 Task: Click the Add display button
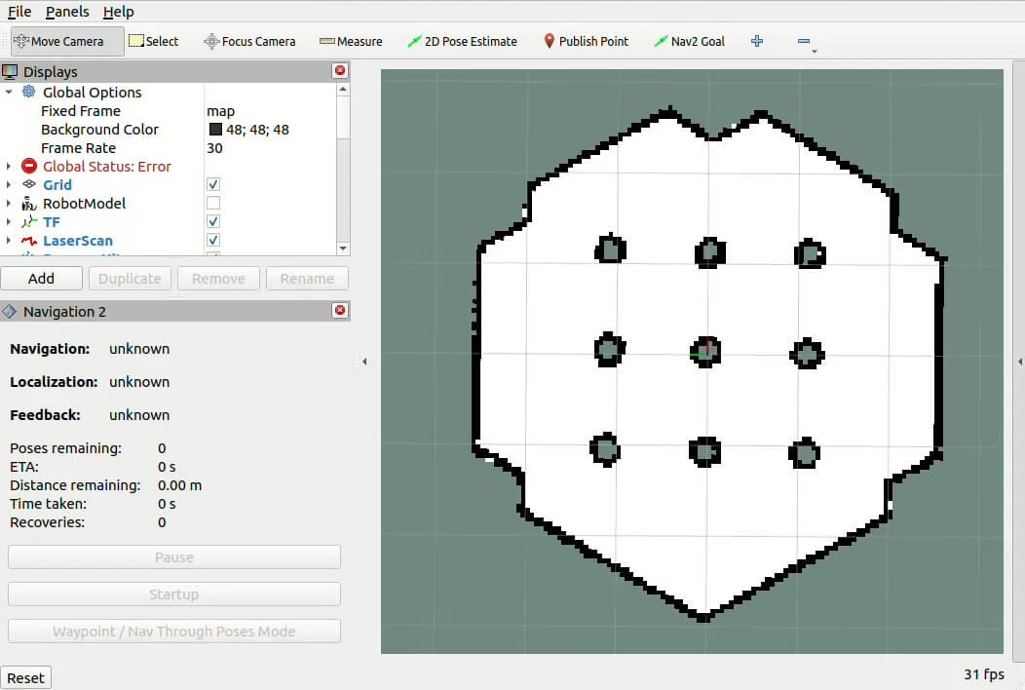[41, 278]
